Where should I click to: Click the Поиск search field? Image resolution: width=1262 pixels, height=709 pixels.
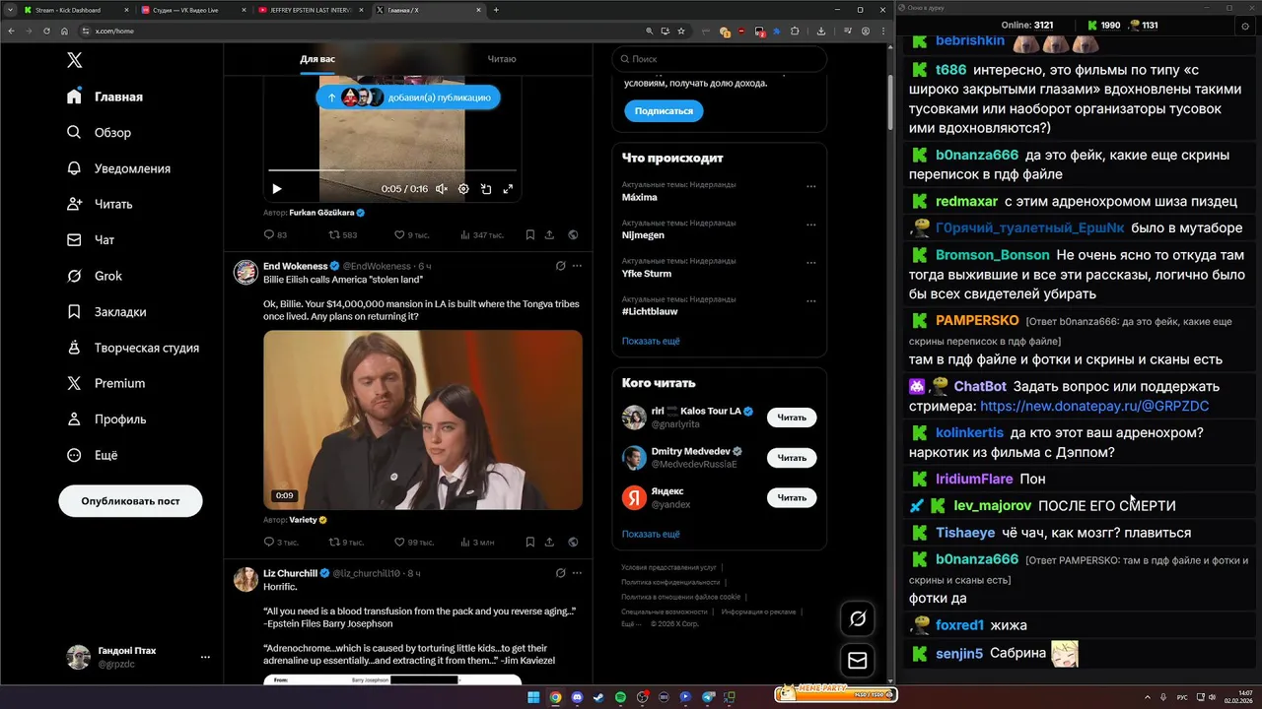(719, 59)
